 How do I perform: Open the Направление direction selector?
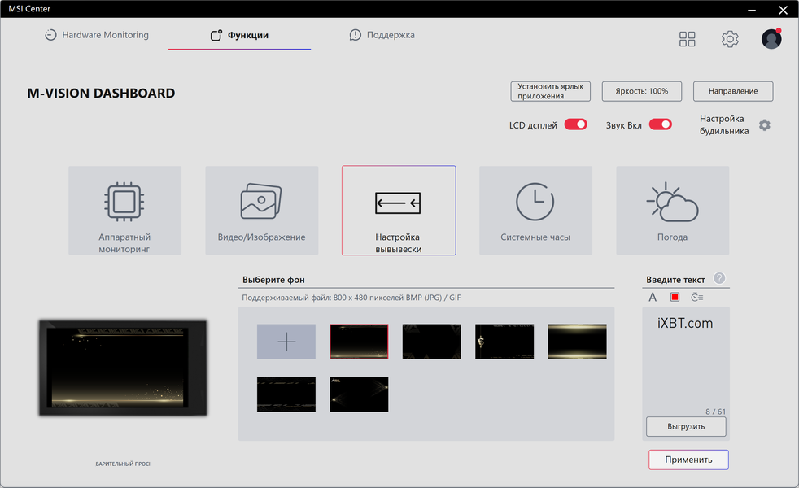pyautogui.click(x=733, y=91)
